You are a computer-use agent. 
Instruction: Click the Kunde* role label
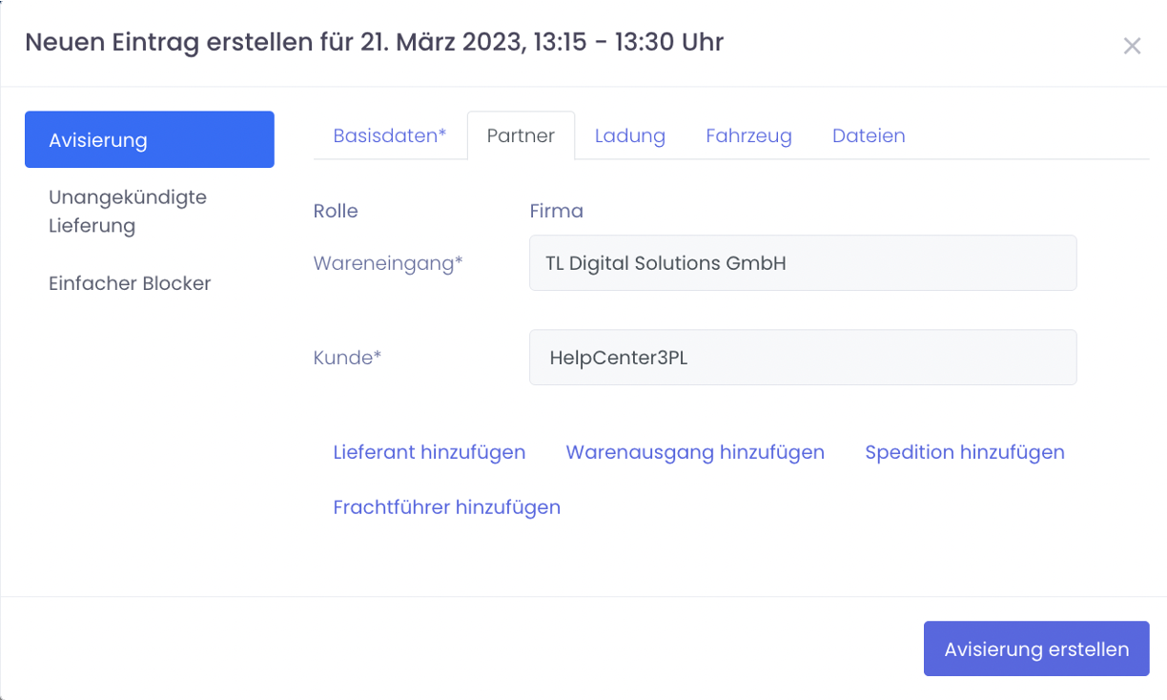[347, 358]
